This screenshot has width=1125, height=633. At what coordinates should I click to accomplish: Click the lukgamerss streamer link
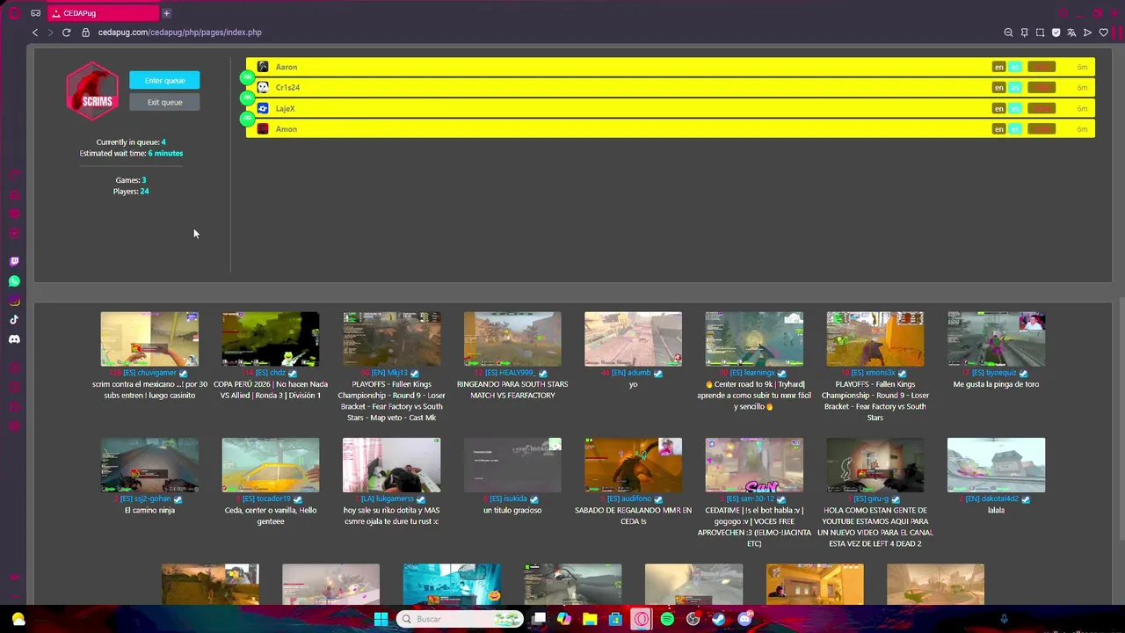[x=387, y=499]
